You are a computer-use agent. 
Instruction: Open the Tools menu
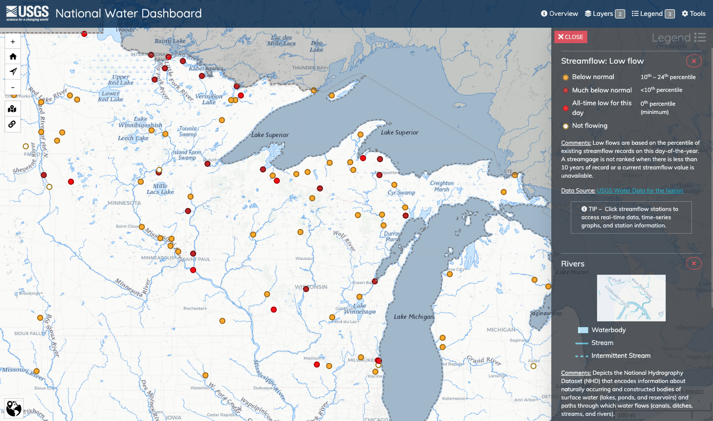coord(693,14)
